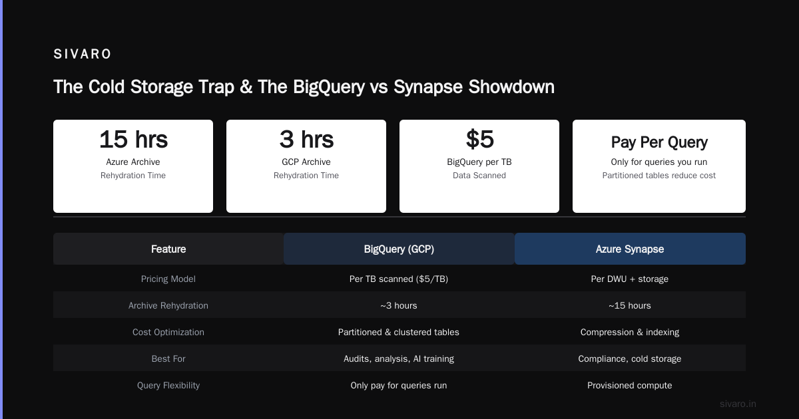Image resolution: width=799 pixels, height=419 pixels.
Task: Open the sivaro.in footer link
Action: pyautogui.click(x=738, y=404)
